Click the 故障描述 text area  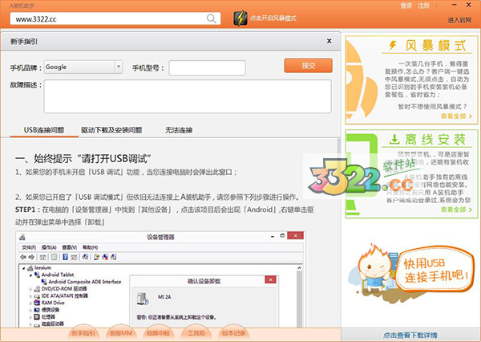[x=188, y=96]
